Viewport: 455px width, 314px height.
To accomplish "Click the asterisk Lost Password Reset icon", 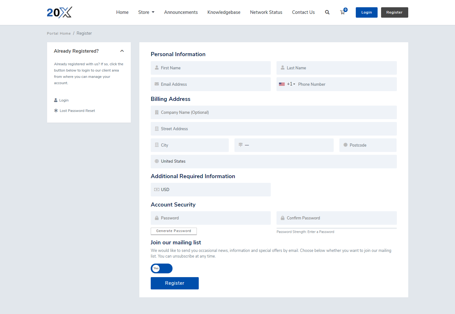I will (x=56, y=111).
